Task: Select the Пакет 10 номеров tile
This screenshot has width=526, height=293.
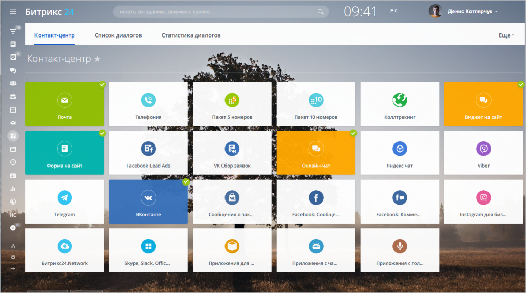Action: [x=316, y=104]
